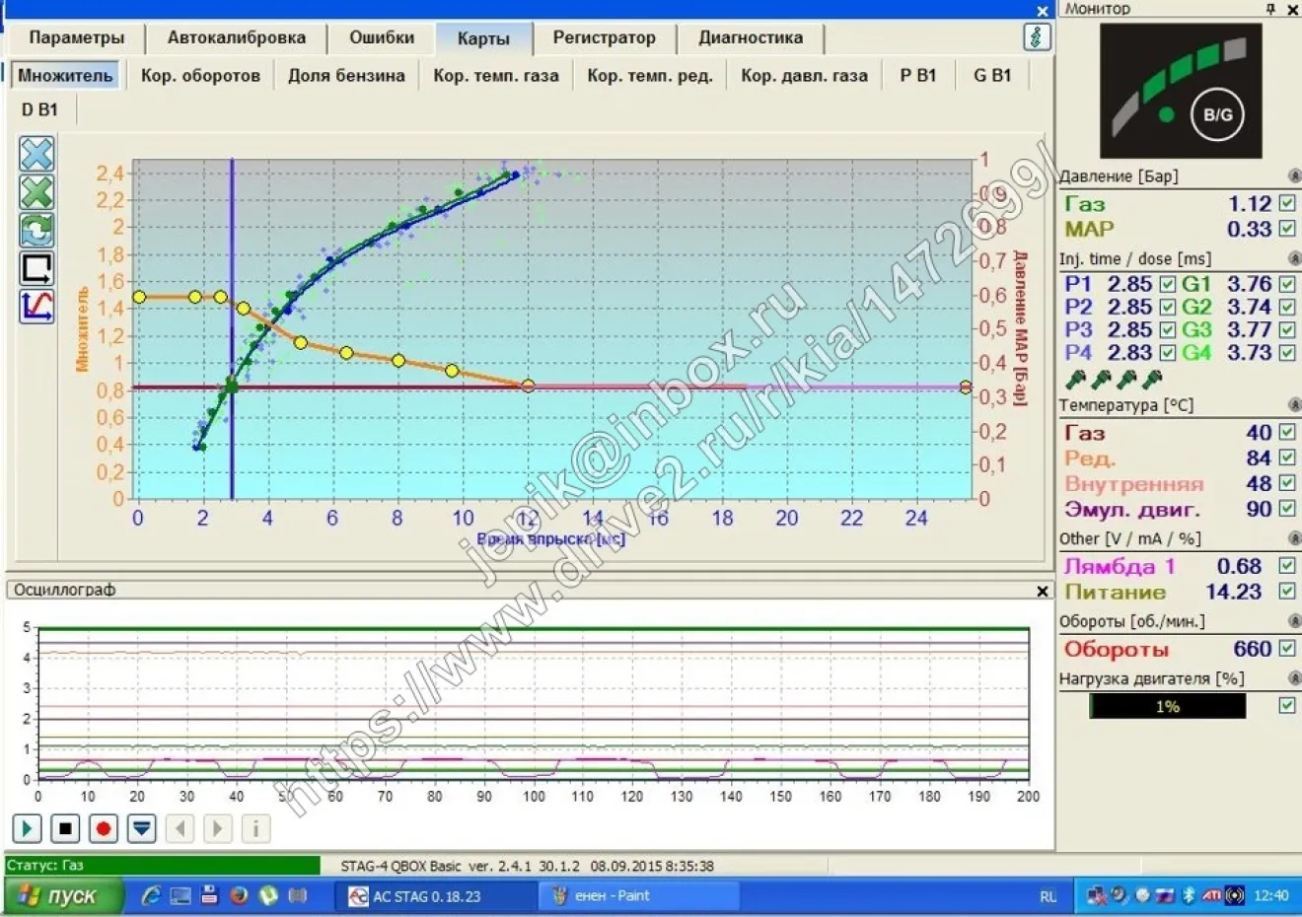Click the third green injector icon
The height and width of the screenshot is (917, 1302).
point(1127,379)
